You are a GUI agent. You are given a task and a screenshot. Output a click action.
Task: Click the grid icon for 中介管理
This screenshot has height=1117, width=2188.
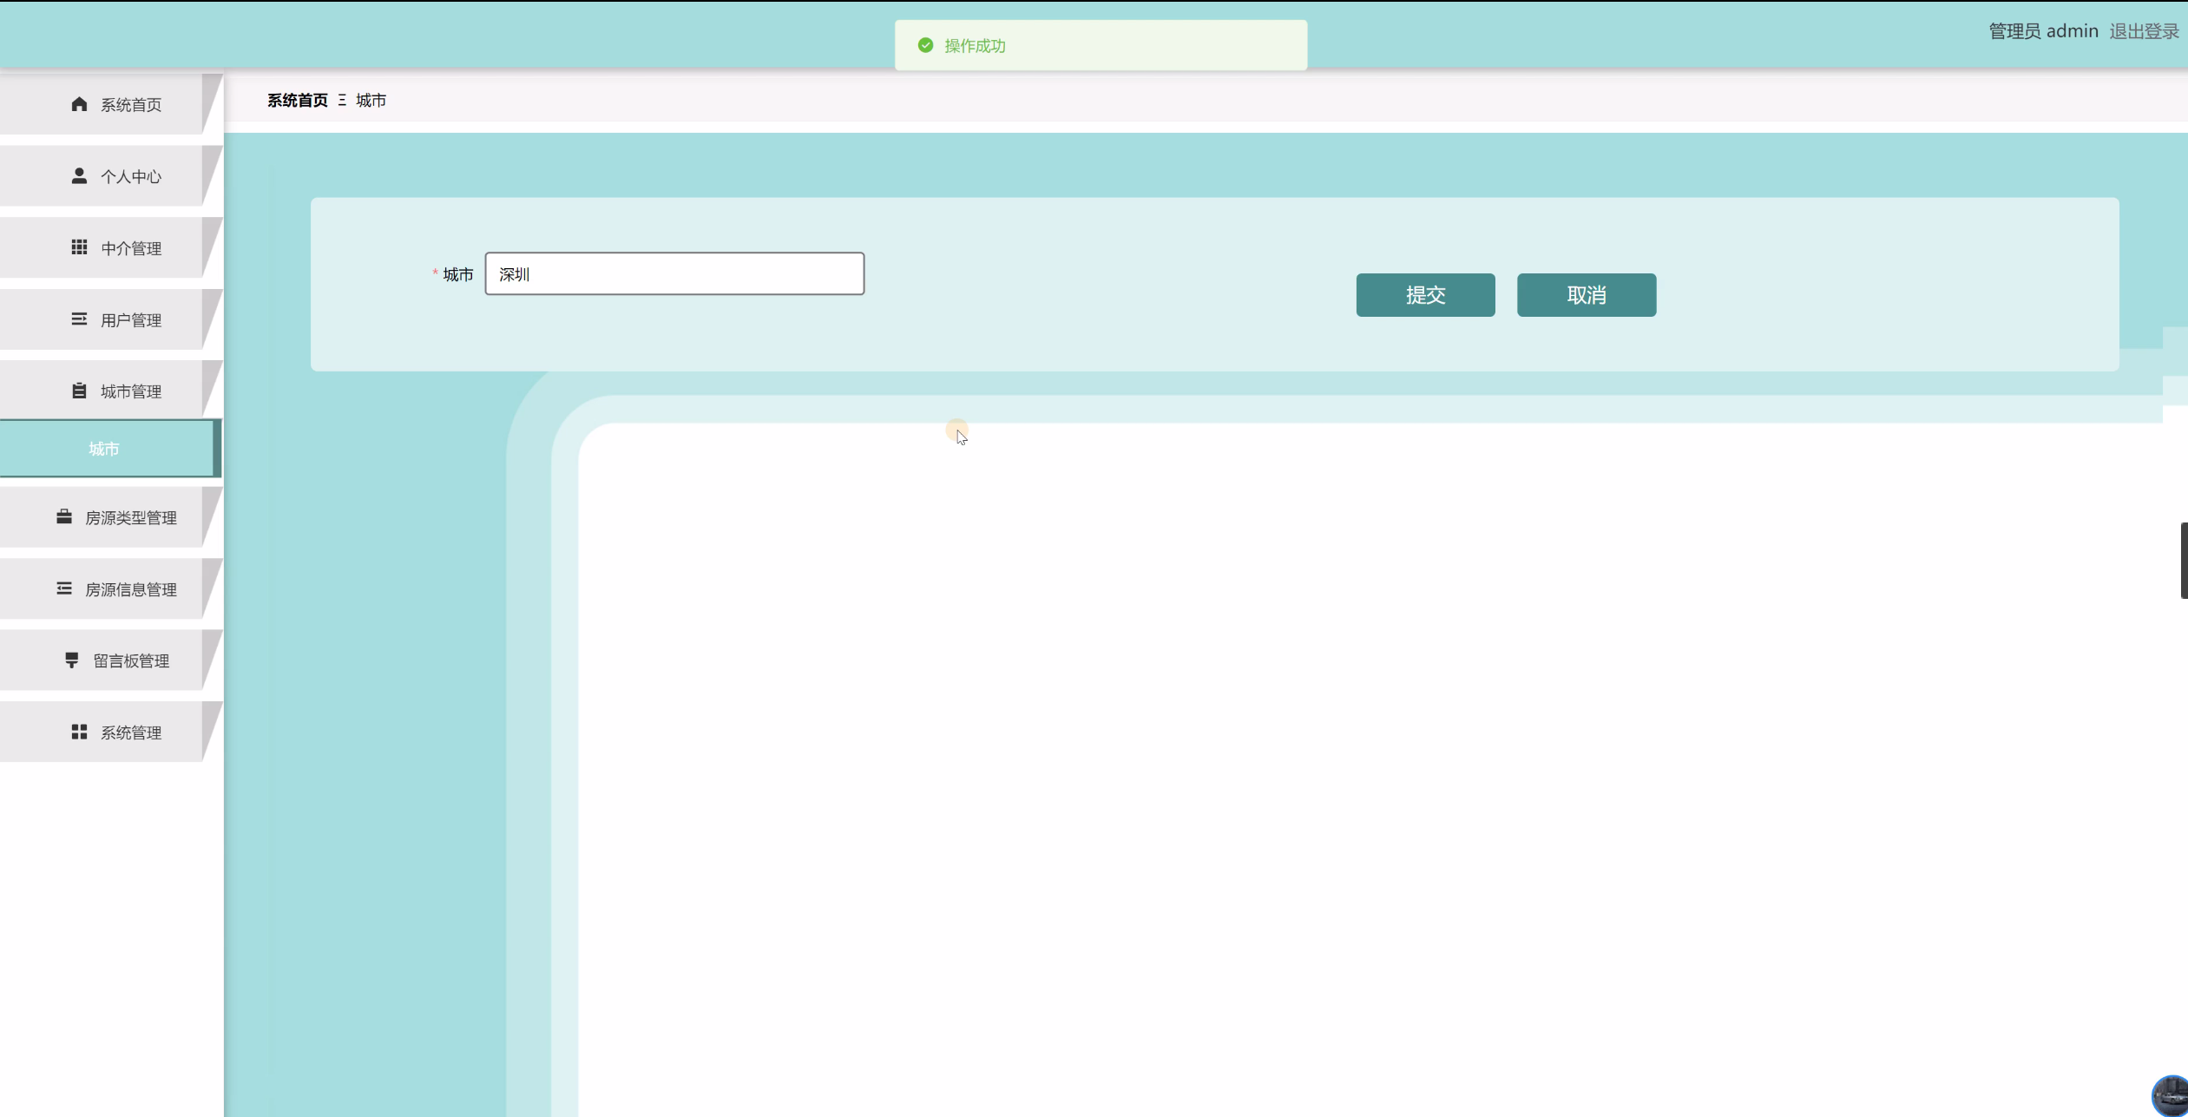click(79, 247)
